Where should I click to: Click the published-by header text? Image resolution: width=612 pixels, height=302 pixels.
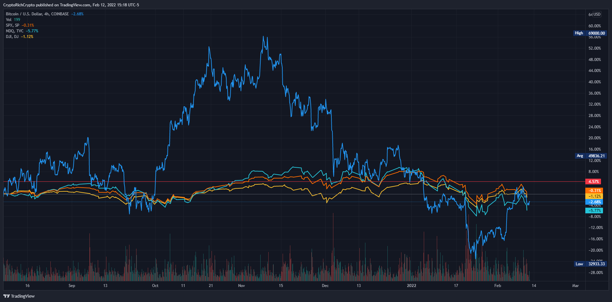[x=71, y=5]
